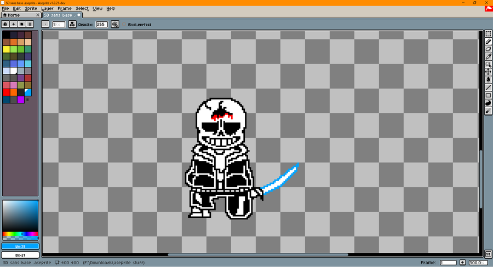Open the ink type stamp button

(72, 24)
